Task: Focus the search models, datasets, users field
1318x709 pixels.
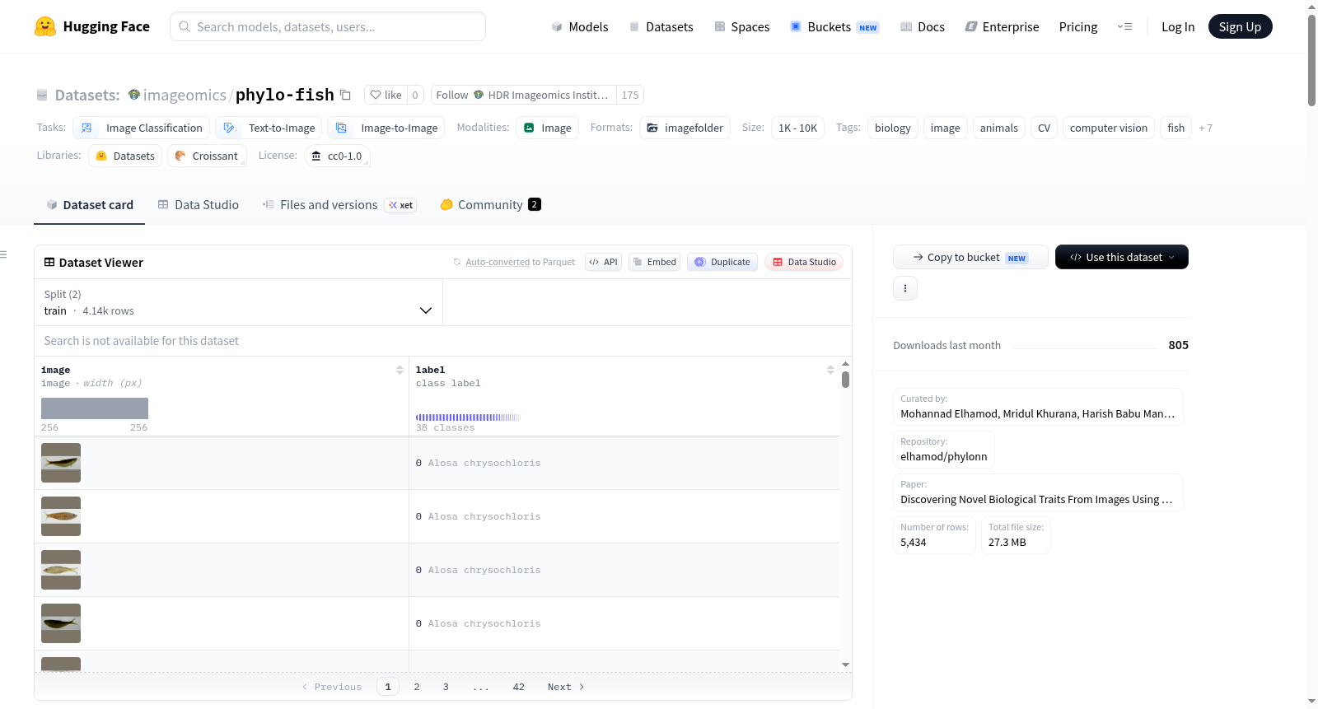Action: (328, 26)
